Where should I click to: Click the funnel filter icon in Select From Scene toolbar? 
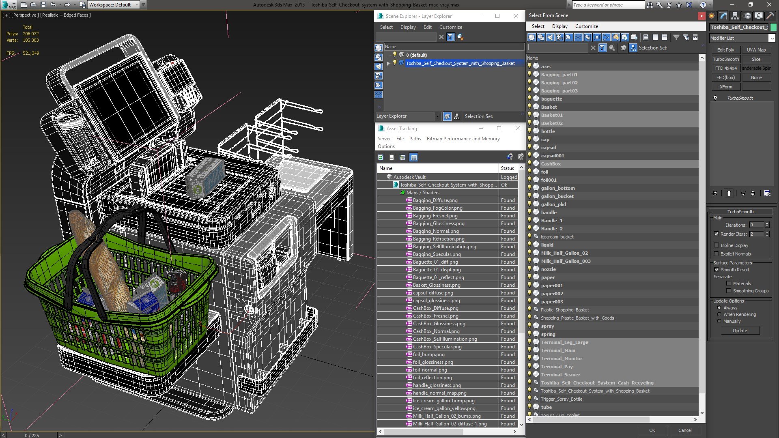[x=676, y=37]
